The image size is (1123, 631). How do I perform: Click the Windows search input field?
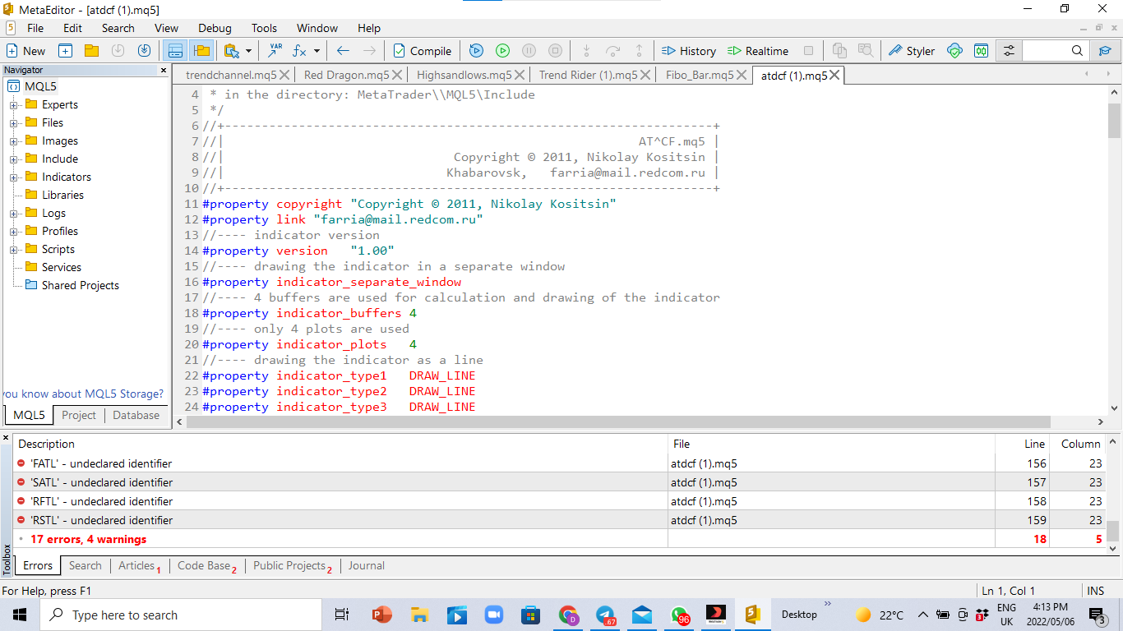coord(181,614)
